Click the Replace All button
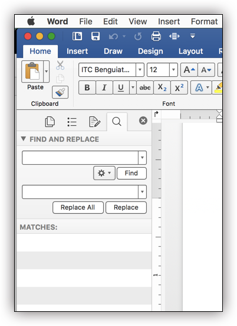This screenshot has width=237, height=326. coord(78,207)
